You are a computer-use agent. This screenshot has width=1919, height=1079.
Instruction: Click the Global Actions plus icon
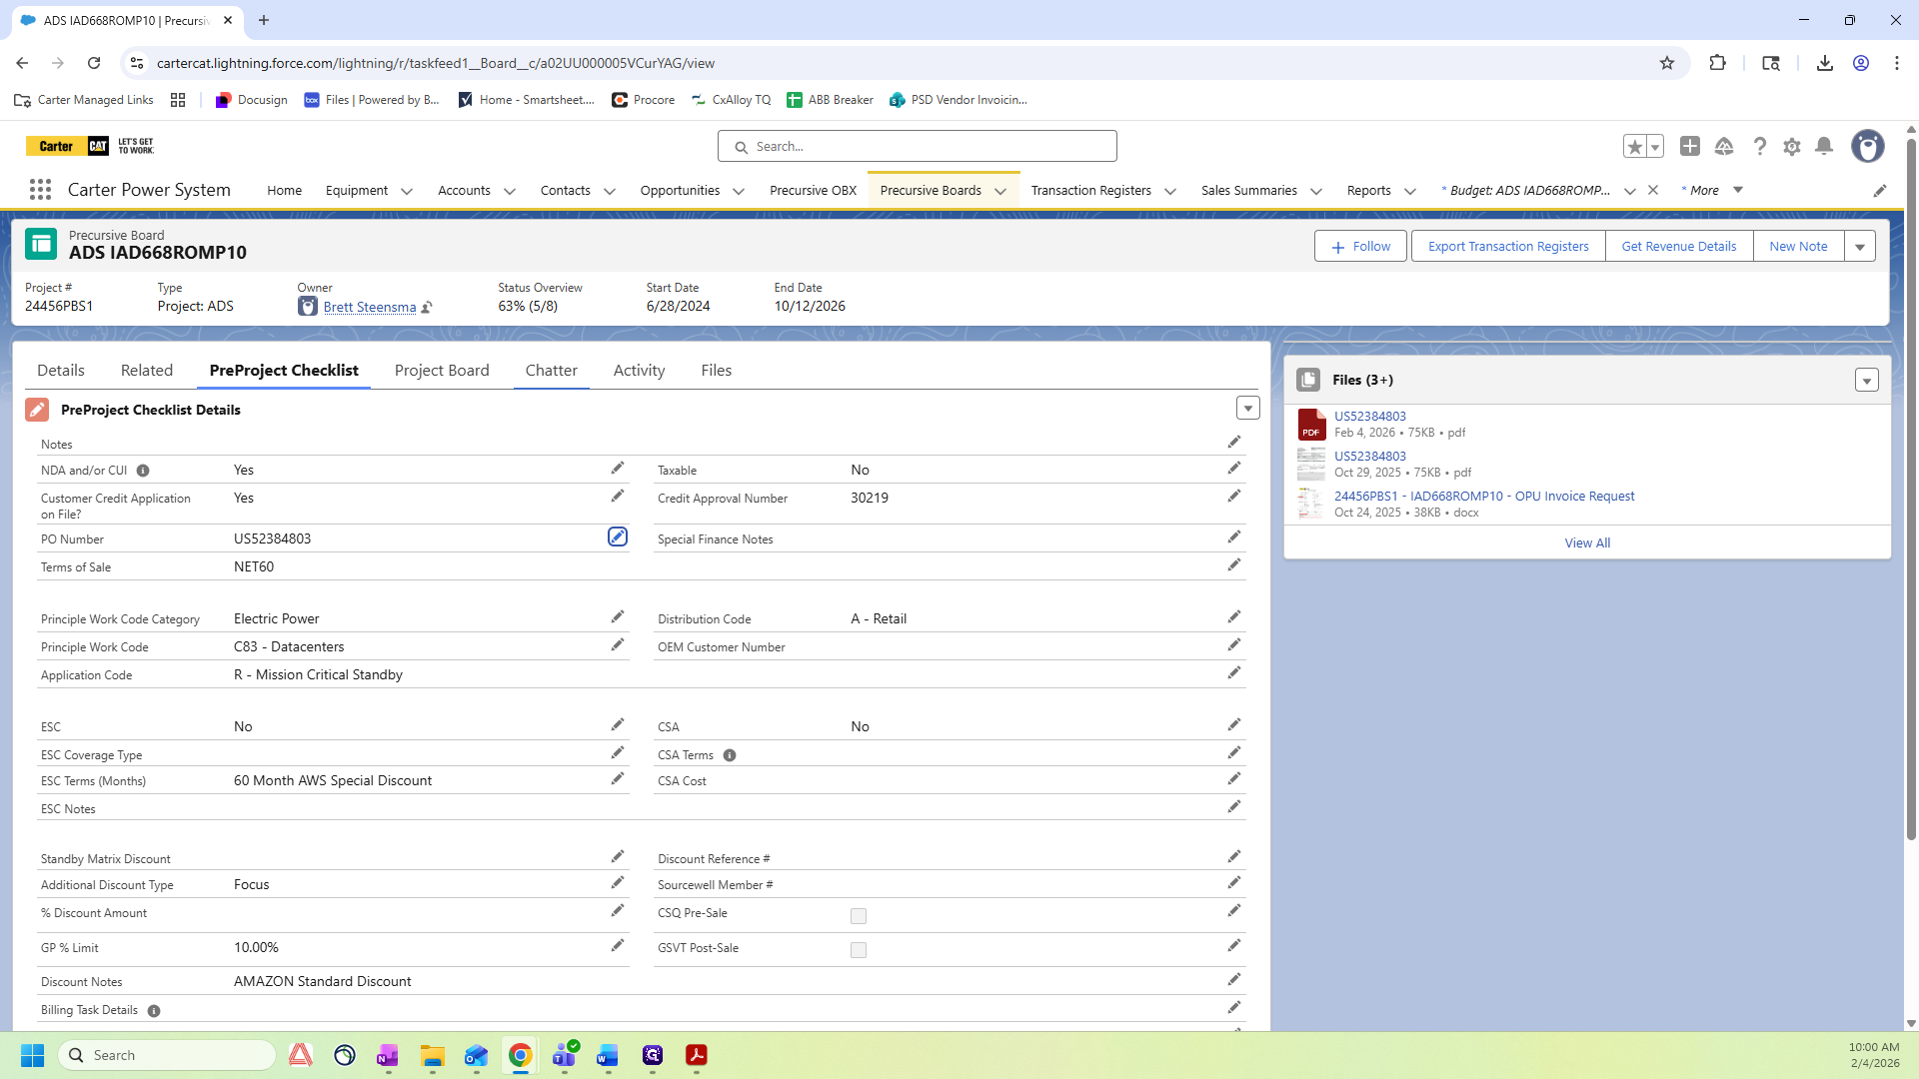[x=1690, y=147]
